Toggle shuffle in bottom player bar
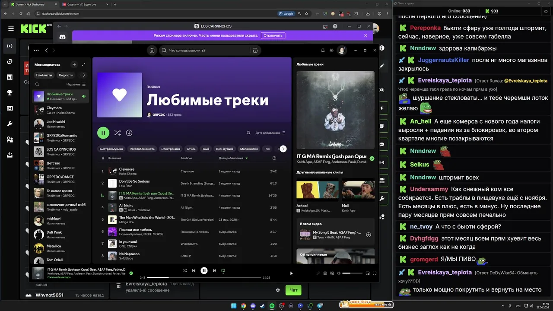Image resolution: width=553 pixels, height=311 pixels. pyautogui.click(x=185, y=271)
